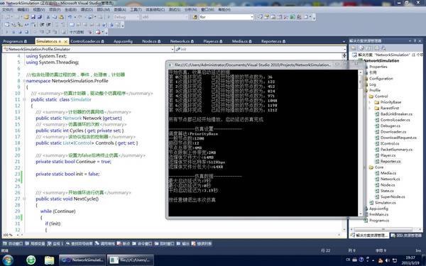The height and width of the screenshot is (266, 426).
Task: Click the Find in Files icon beside search box
Action: [195, 17]
